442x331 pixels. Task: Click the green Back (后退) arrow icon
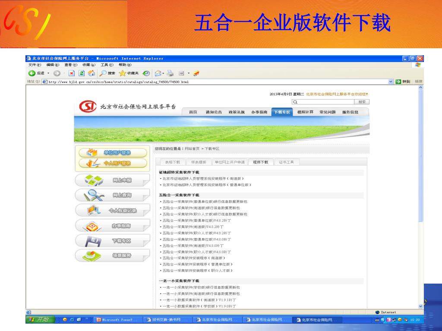tap(32, 73)
